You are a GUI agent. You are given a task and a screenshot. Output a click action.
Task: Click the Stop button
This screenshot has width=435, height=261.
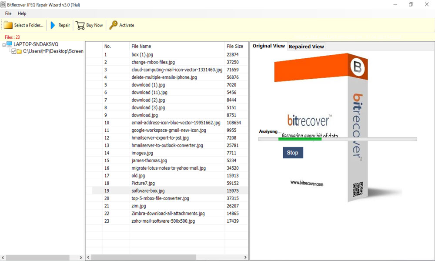pos(293,153)
